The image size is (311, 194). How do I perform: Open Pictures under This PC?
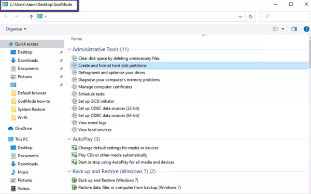pos(25,180)
